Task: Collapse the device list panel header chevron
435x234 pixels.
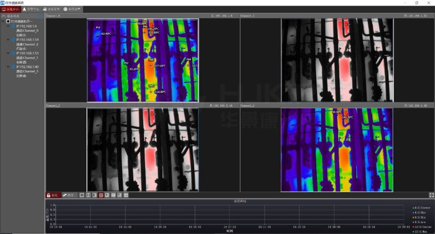Action: coord(4,16)
